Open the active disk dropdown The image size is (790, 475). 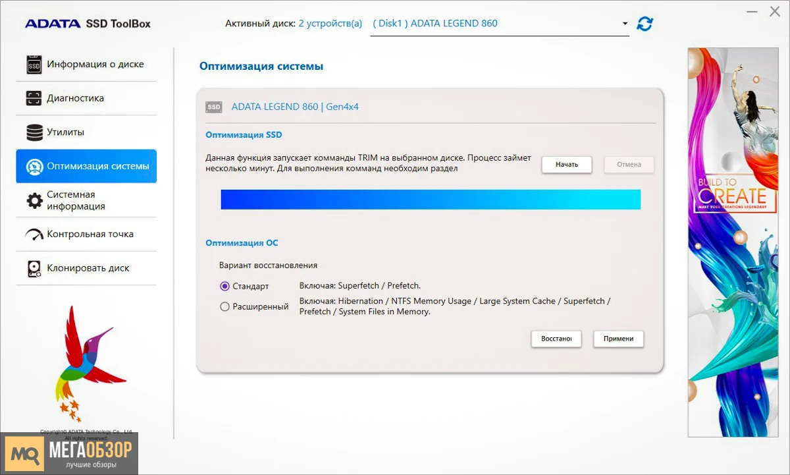500,24
